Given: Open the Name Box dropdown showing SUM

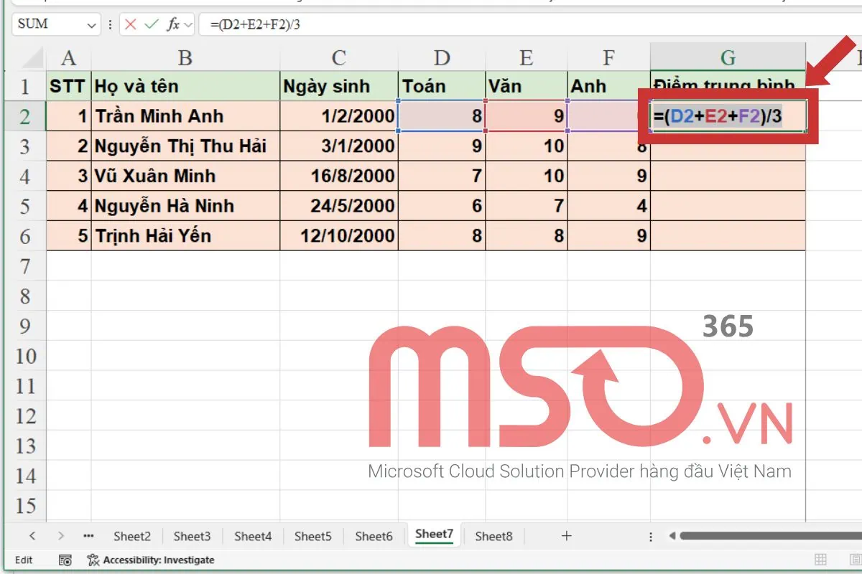Looking at the screenshot, I should click(x=93, y=24).
